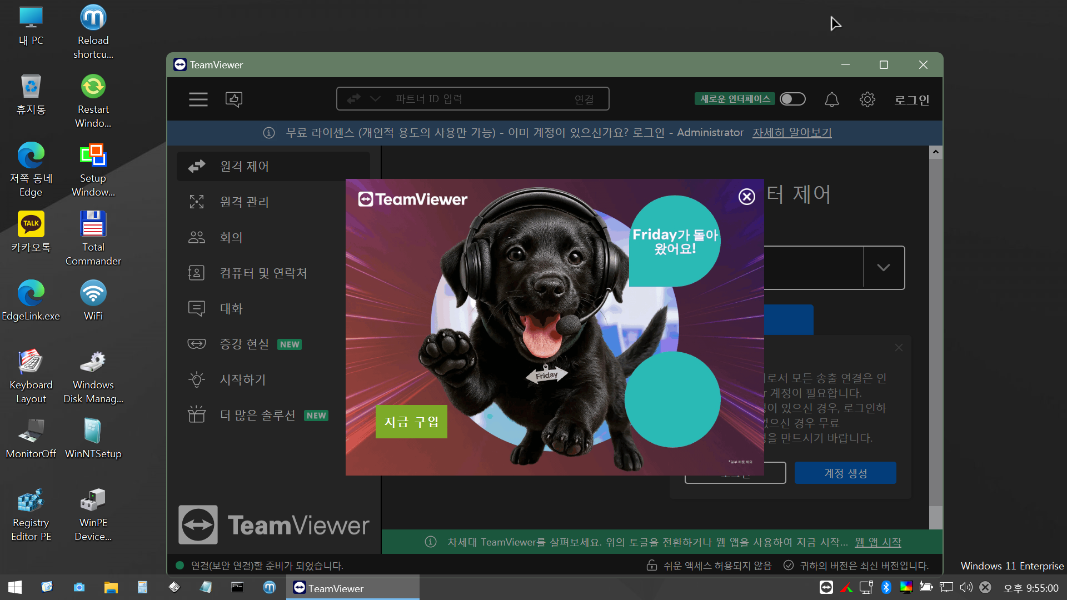Toggle the 새로운 인터페이스 switch

[x=792, y=99]
